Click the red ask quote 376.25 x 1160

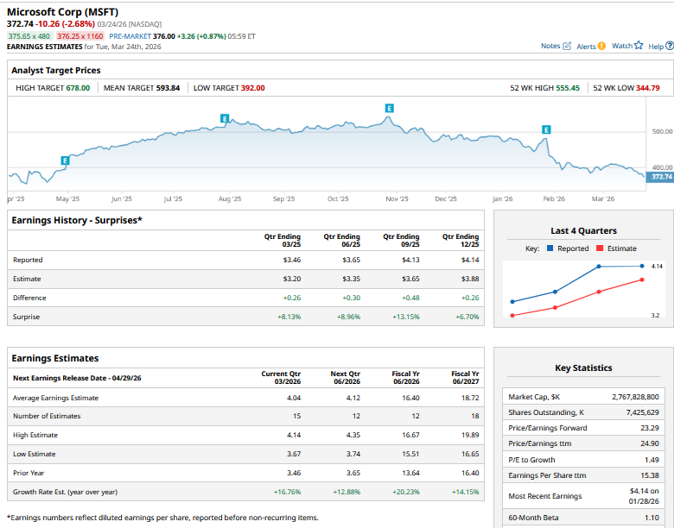[80, 36]
